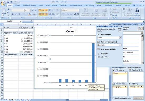
Task: Expand the DE row group
Action: click(x=5, y=41)
